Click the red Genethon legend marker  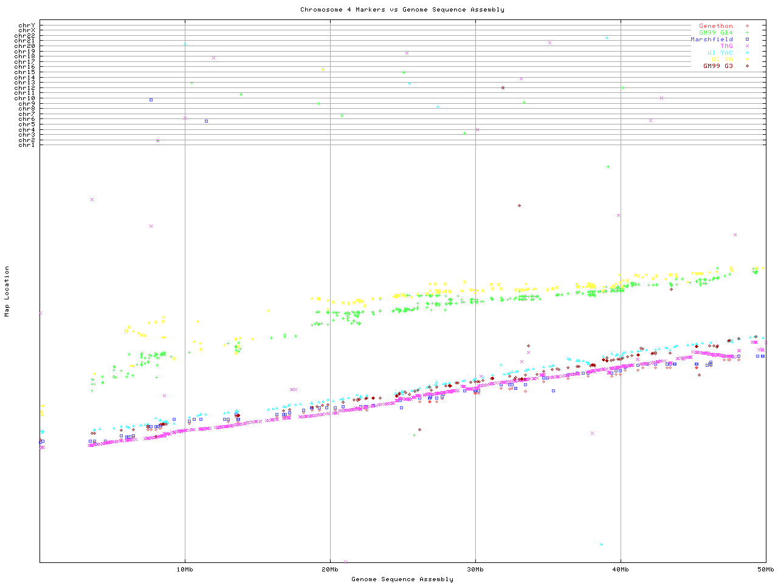tap(747, 26)
